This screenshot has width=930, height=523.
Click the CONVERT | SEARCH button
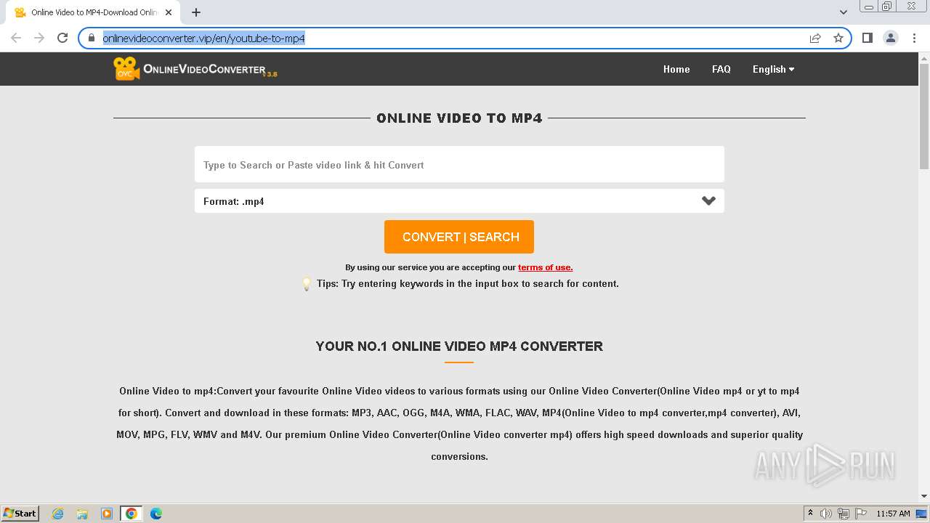pos(459,237)
